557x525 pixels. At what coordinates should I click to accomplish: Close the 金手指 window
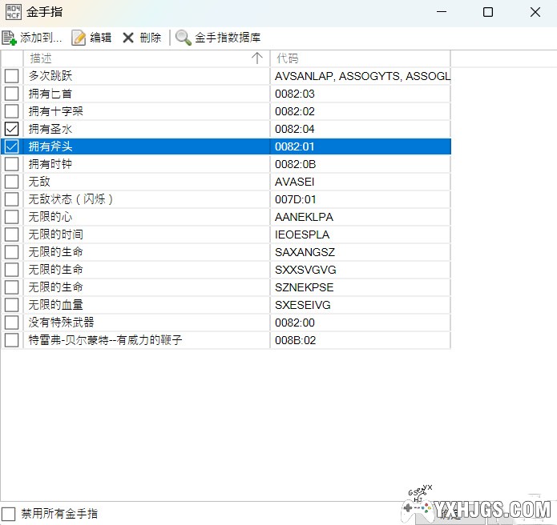click(535, 12)
